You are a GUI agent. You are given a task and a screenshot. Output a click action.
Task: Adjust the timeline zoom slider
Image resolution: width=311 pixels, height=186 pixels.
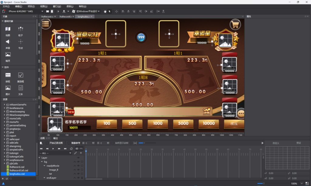pos(144,143)
